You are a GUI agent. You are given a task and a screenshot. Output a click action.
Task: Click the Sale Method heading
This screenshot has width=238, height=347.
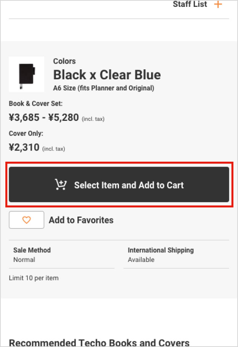(32, 250)
